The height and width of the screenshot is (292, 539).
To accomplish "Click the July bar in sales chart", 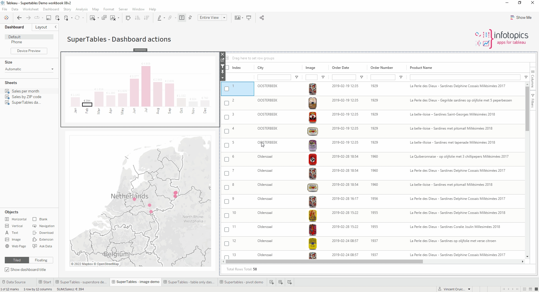I will pyautogui.click(x=146, y=87).
